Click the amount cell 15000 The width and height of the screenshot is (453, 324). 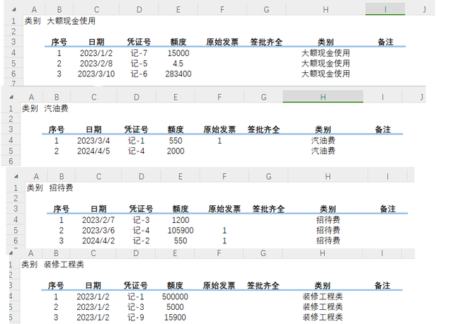pyautogui.click(x=178, y=53)
